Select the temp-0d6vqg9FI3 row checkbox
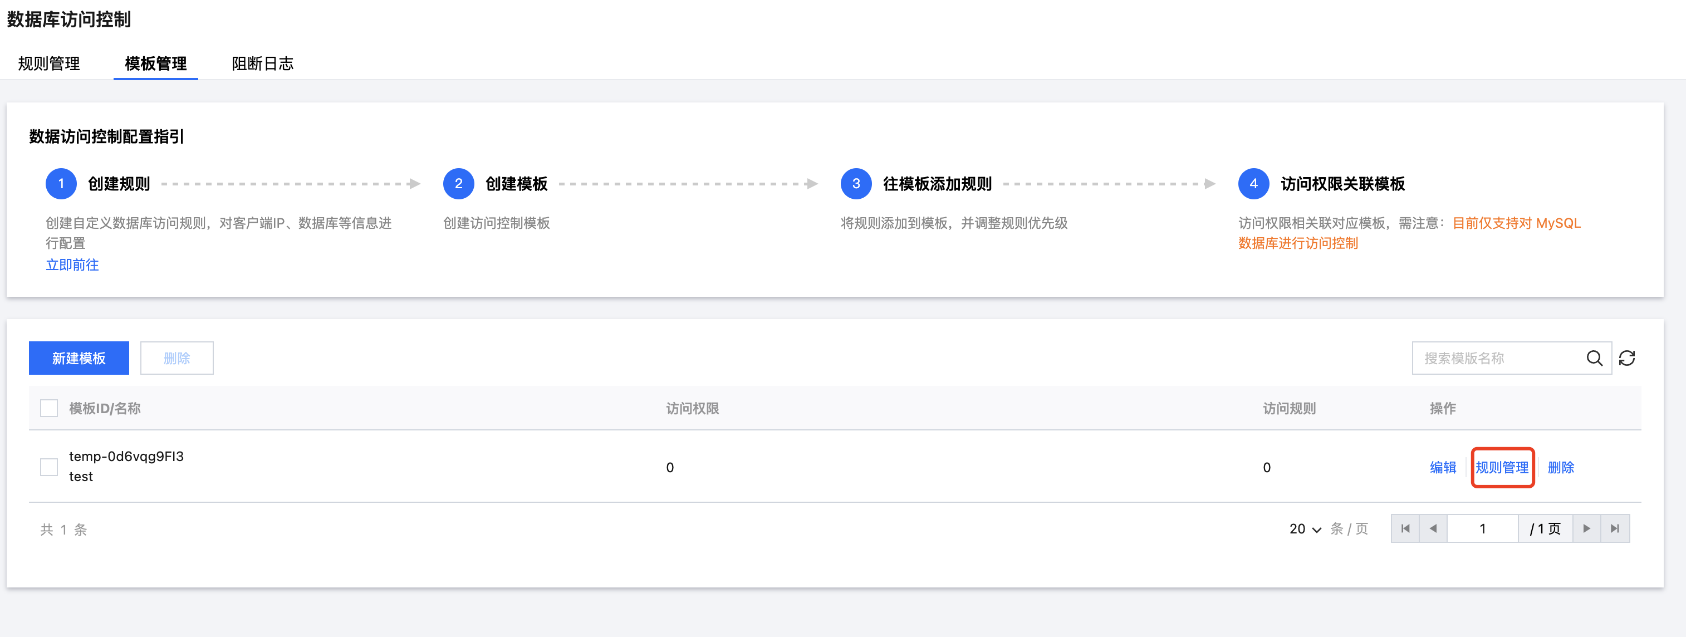This screenshot has height=637, width=1686. [49, 467]
